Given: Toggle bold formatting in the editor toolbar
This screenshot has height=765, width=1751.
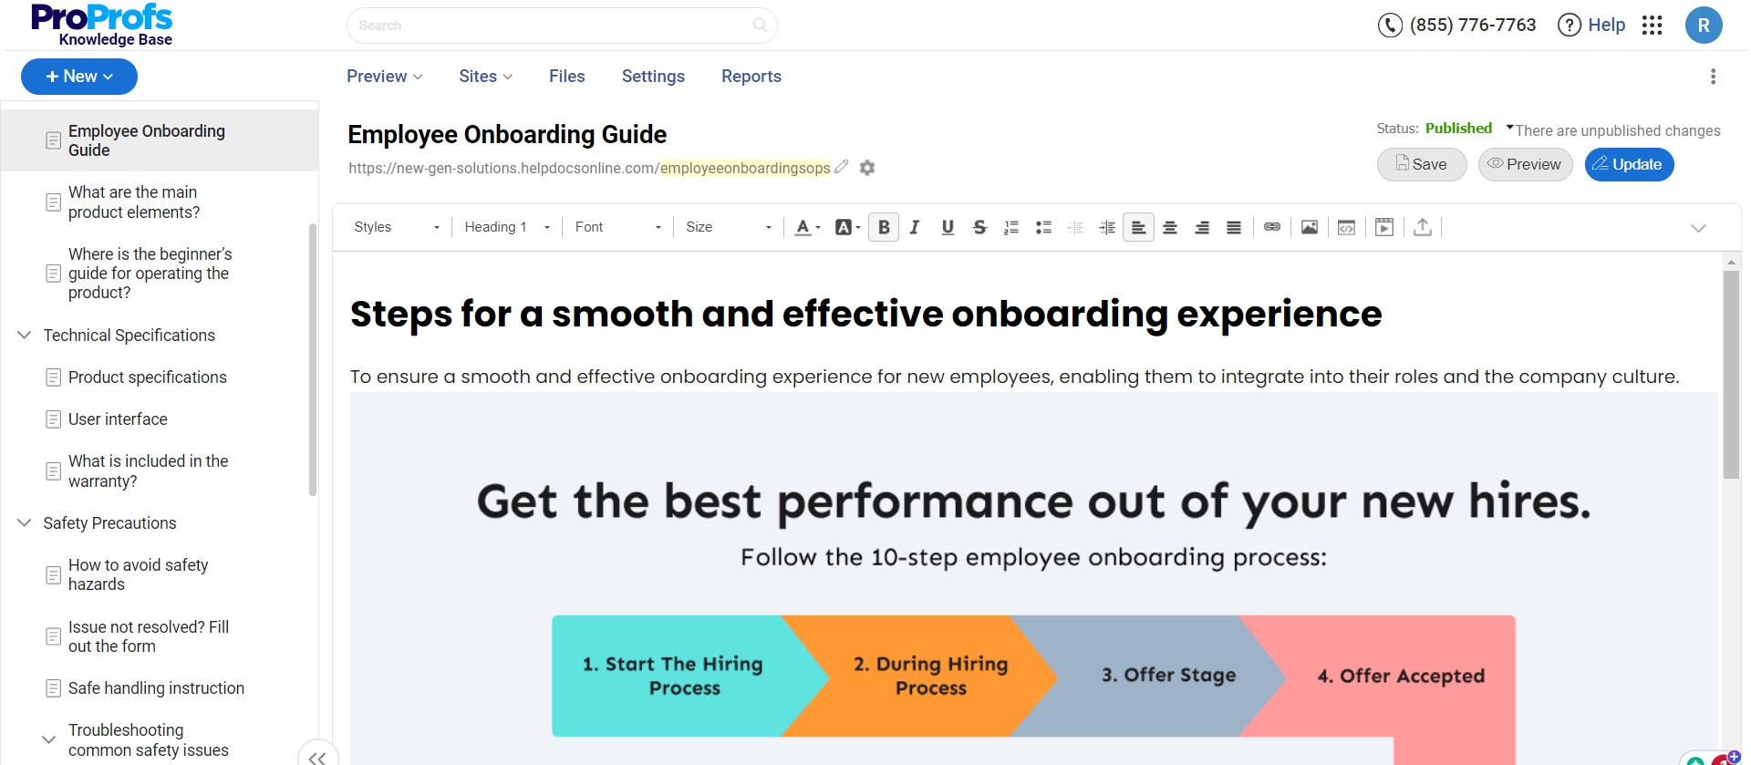Looking at the screenshot, I should [883, 227].
